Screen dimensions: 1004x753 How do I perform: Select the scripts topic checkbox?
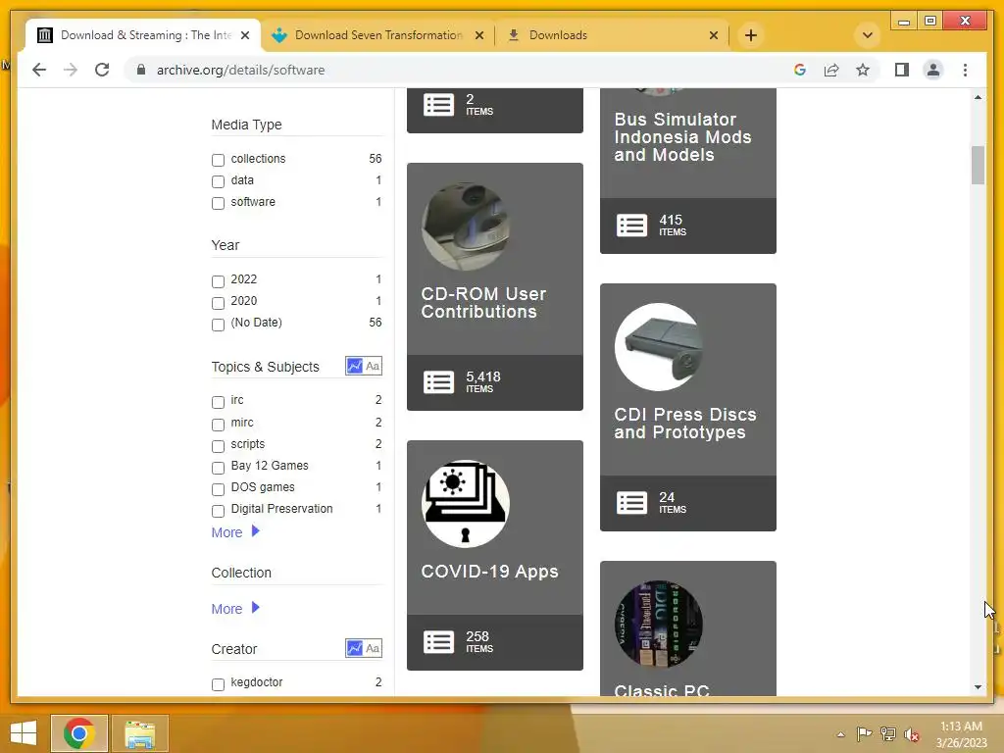coord(218,446)
